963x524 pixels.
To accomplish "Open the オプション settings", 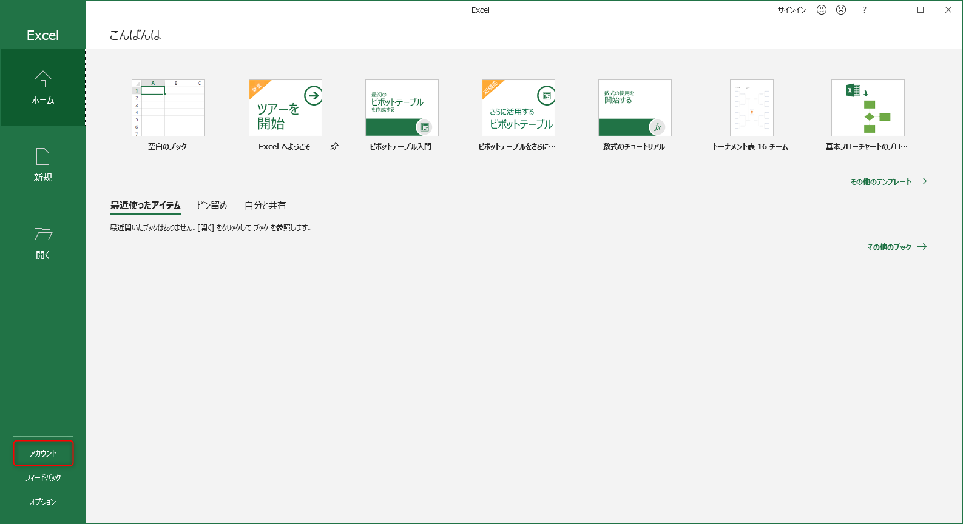I will pyautogui.click(x=43, y=502).
